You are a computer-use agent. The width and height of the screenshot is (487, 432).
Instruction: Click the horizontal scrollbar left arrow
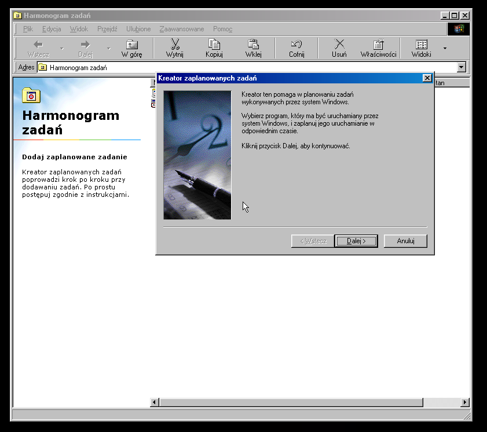pyautogui.click(x=155, y=402)
